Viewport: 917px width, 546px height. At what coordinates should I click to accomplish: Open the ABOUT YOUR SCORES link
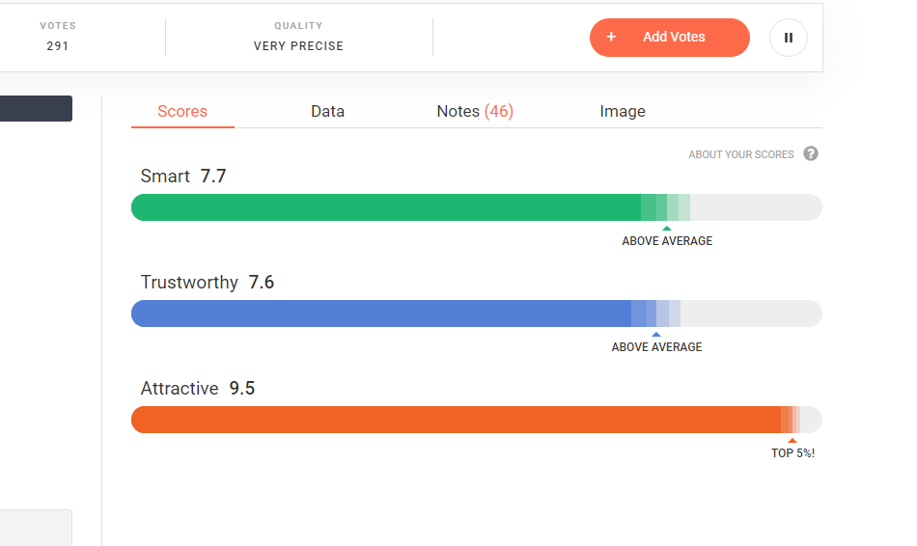pyautogui.click(x=740, y=154)
